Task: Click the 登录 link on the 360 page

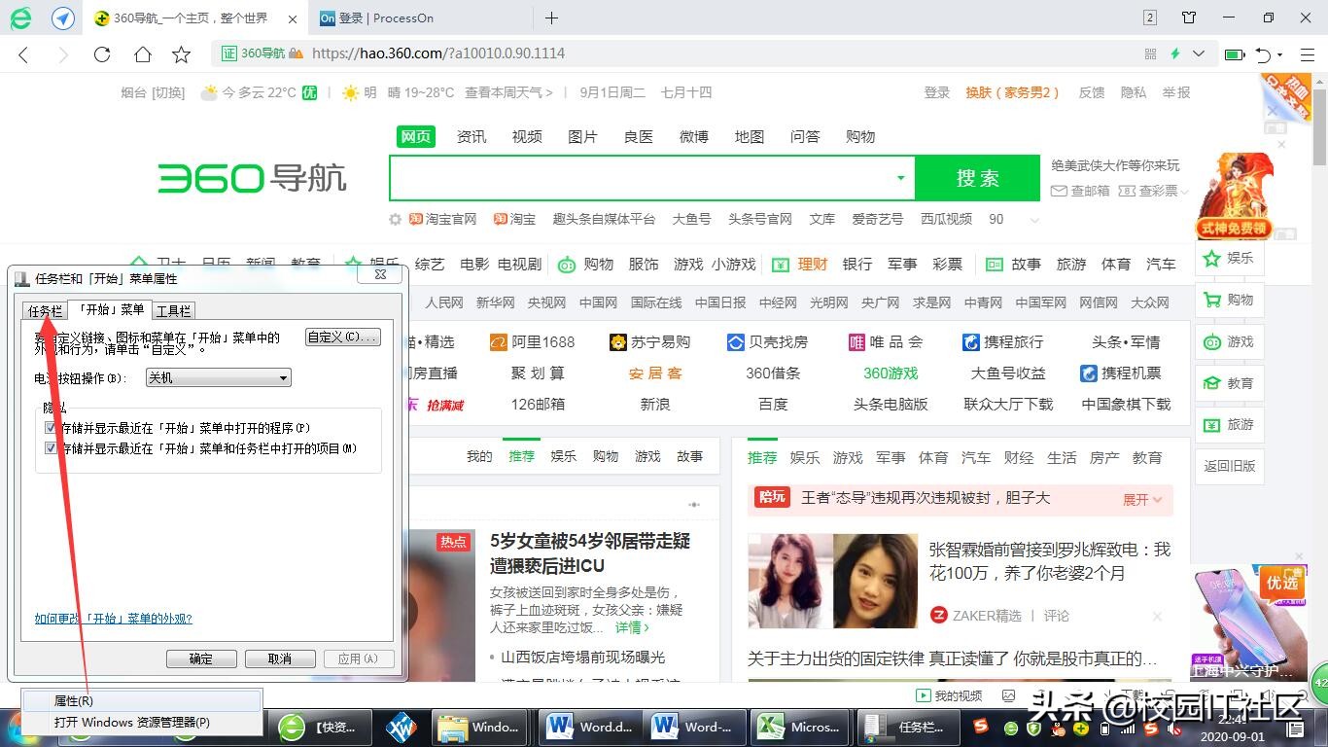Action: (937, 92)
